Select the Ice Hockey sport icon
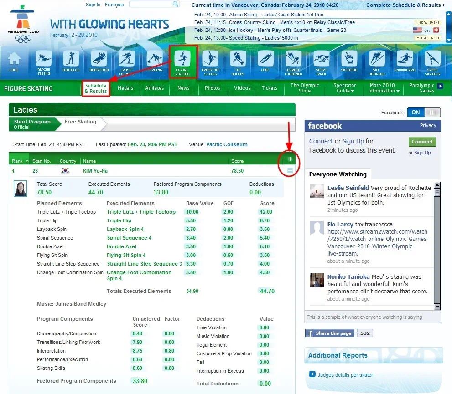The image size is (452, 394). [238, 62]
